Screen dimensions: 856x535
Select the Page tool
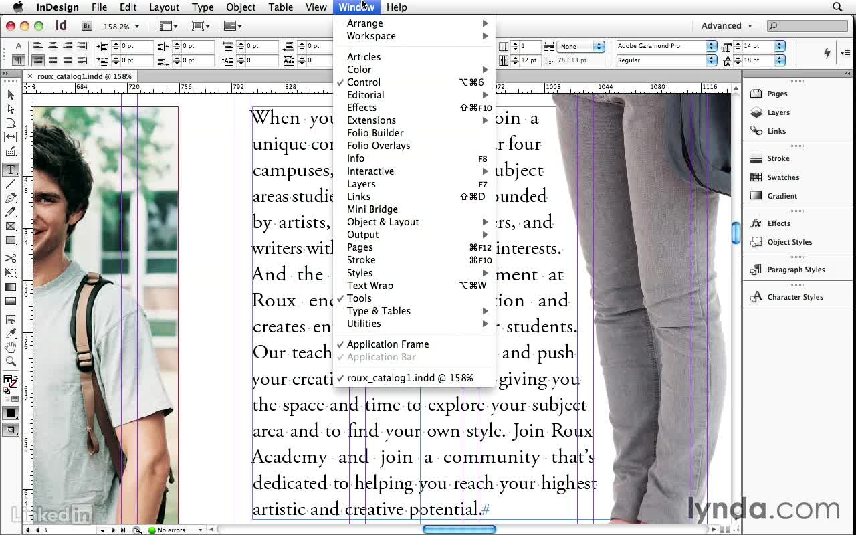pyautogui.click(x=11, y=123)
